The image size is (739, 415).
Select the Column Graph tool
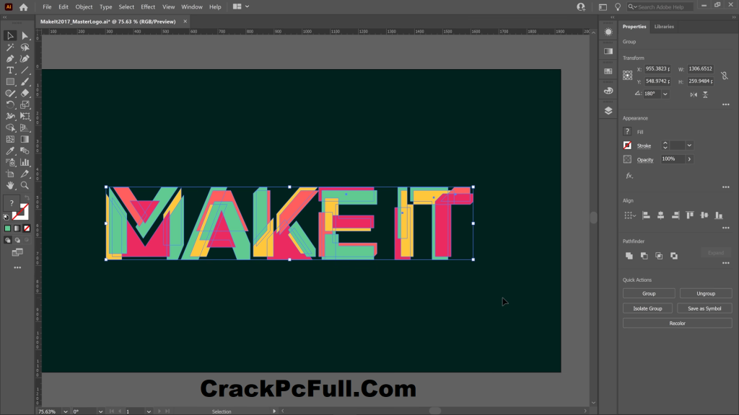[x=25, y=162]
